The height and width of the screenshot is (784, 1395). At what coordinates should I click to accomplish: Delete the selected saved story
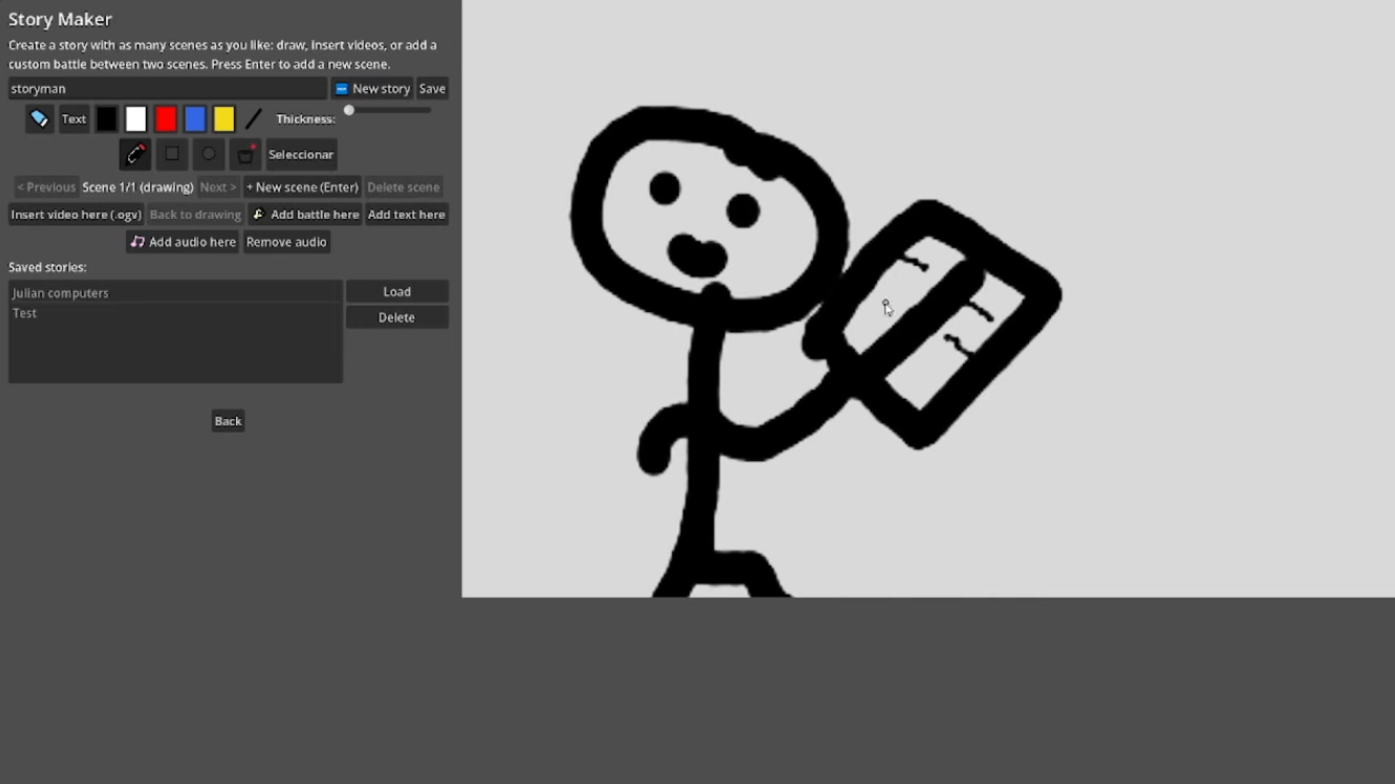(x=397, y=318)
